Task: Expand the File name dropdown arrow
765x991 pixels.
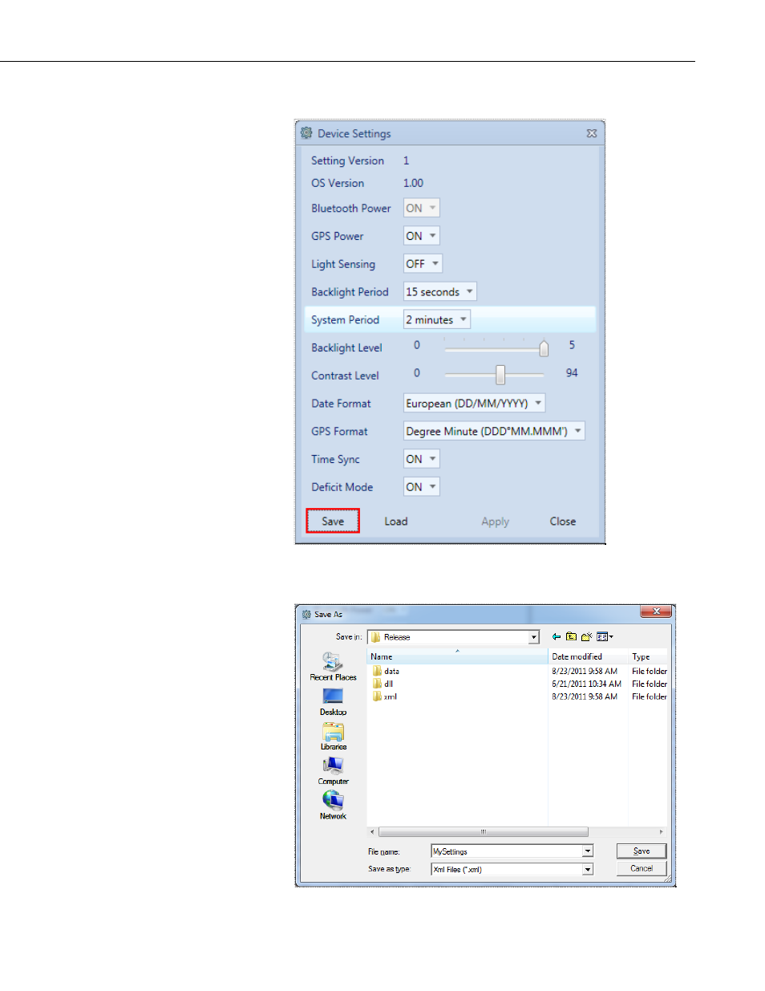Action: point(588,851)
